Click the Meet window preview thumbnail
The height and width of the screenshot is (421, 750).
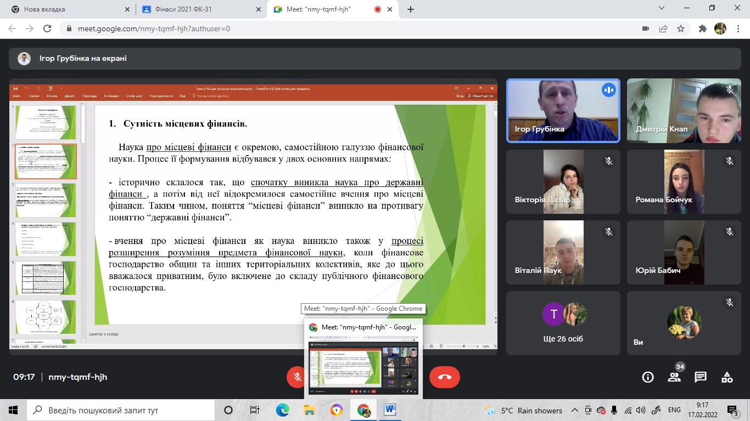pos(363,366)
